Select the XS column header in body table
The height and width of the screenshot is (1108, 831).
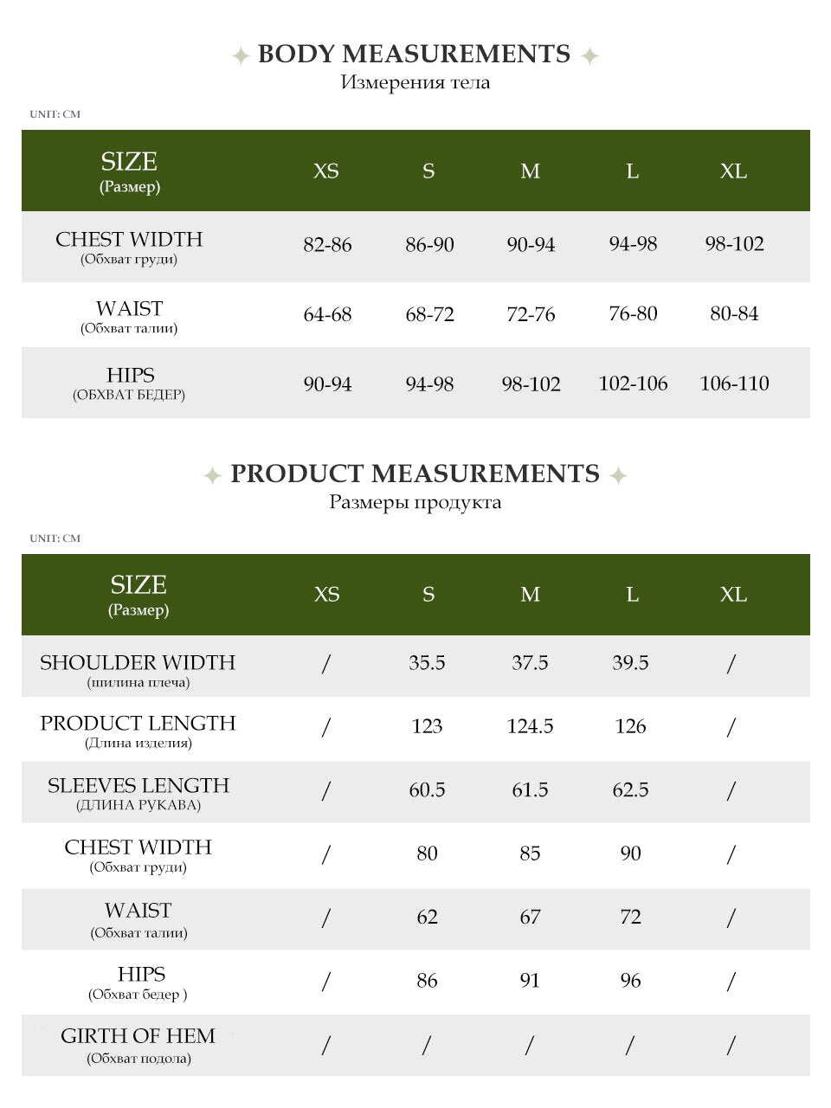326,171
